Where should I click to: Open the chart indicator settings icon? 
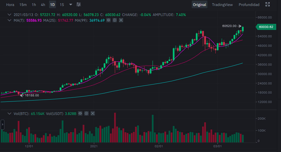tap(79, 5)
